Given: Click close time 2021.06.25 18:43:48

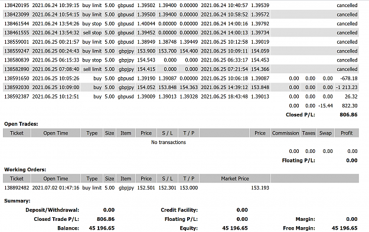Looking at the screenshot, I should click(x=224, y=96).
